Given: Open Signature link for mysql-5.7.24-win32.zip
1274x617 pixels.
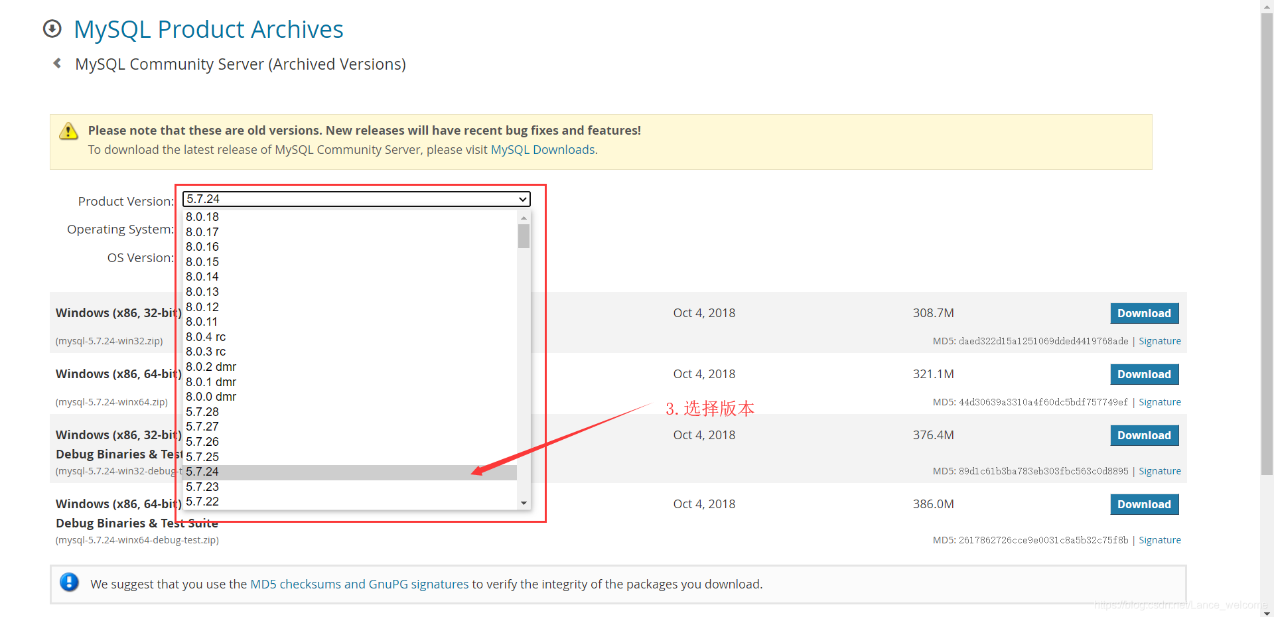Looking at the screenshot, I should (x=1159, y=341).
